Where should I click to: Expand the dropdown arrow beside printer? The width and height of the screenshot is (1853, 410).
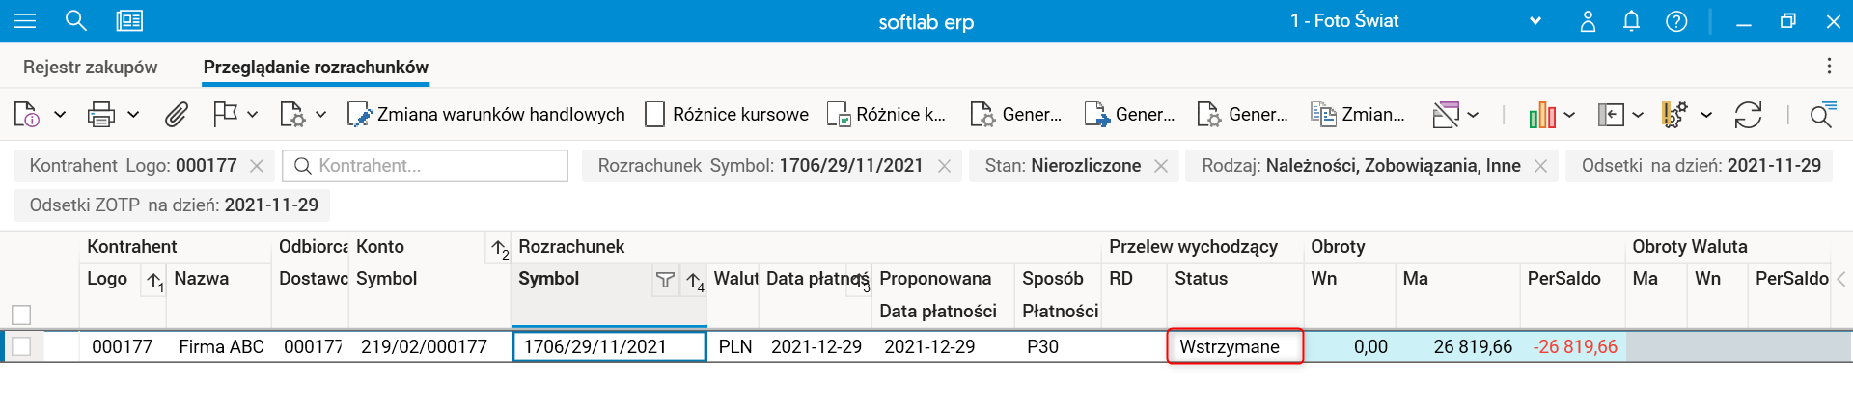133,115
